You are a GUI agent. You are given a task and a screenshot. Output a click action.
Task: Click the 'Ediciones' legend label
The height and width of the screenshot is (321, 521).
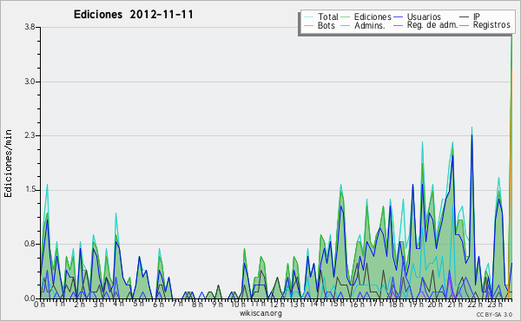click(x=373, y=16)
